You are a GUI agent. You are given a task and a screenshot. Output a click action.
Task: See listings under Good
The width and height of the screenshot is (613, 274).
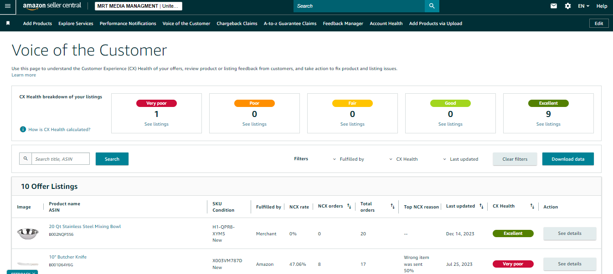[450, 124]
